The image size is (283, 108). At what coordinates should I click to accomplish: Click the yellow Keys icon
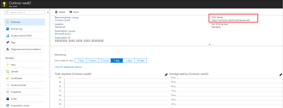pos(7,65)
